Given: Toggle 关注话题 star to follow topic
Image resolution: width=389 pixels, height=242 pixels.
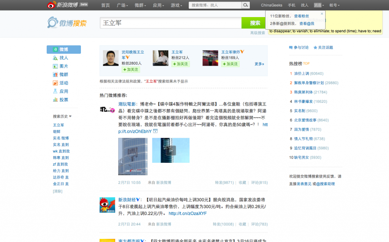Looking at the screenshot, I should tap(315, 48).
